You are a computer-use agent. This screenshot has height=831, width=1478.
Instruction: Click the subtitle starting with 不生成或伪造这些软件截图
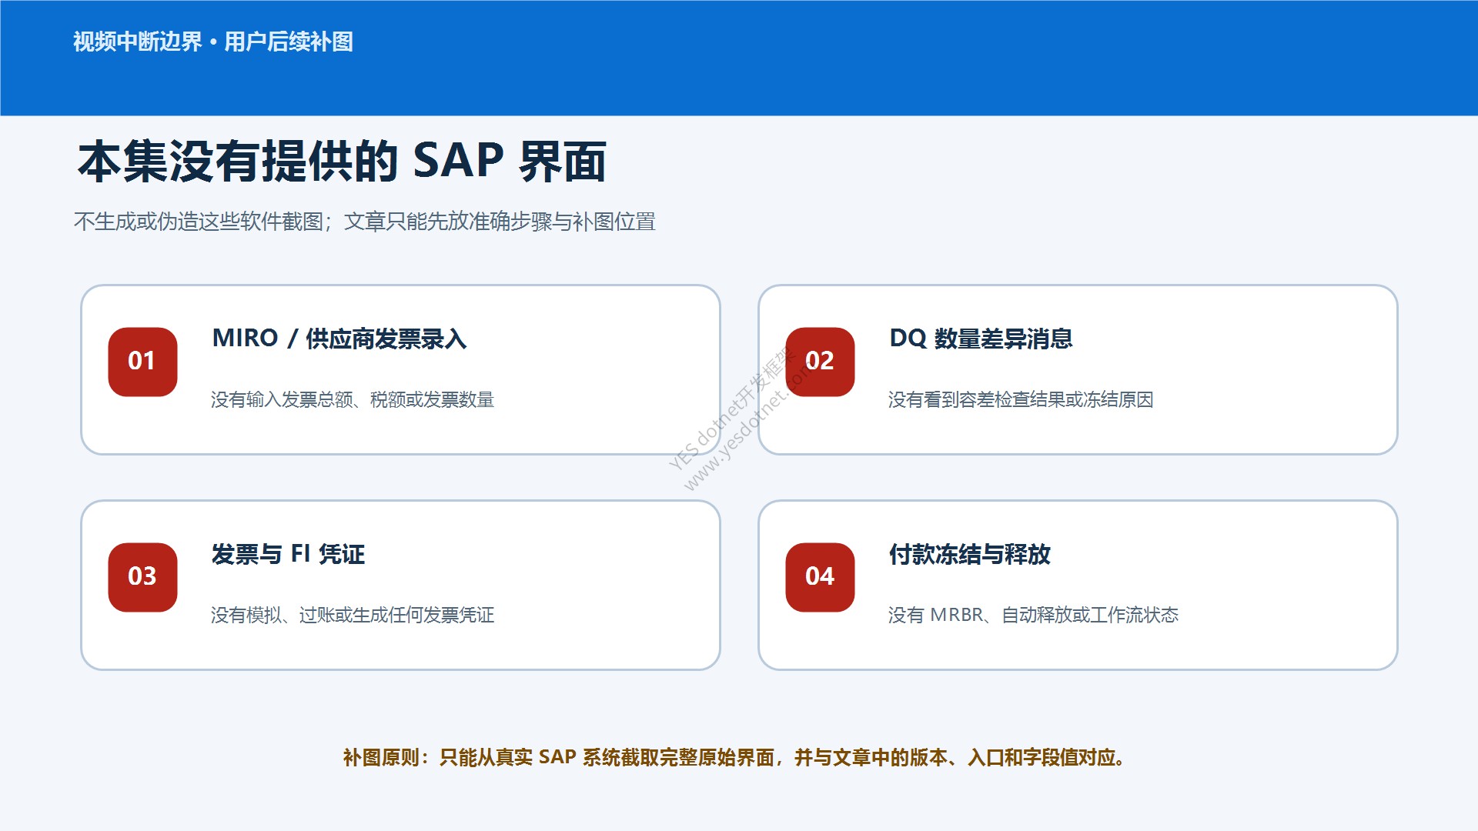coord(364,222)
